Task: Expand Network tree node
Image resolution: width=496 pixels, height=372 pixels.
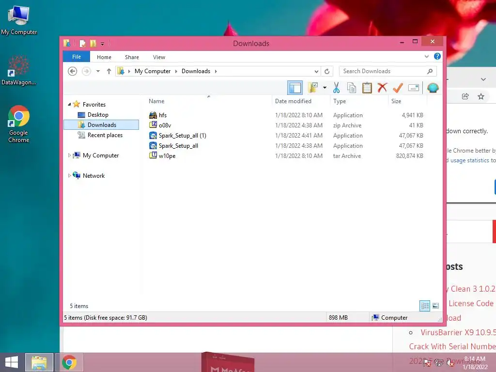Action: [69, 175]
